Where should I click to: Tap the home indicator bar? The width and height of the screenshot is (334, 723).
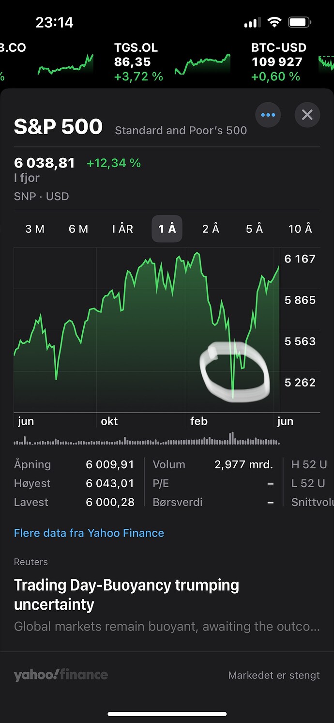coord(167,714)
